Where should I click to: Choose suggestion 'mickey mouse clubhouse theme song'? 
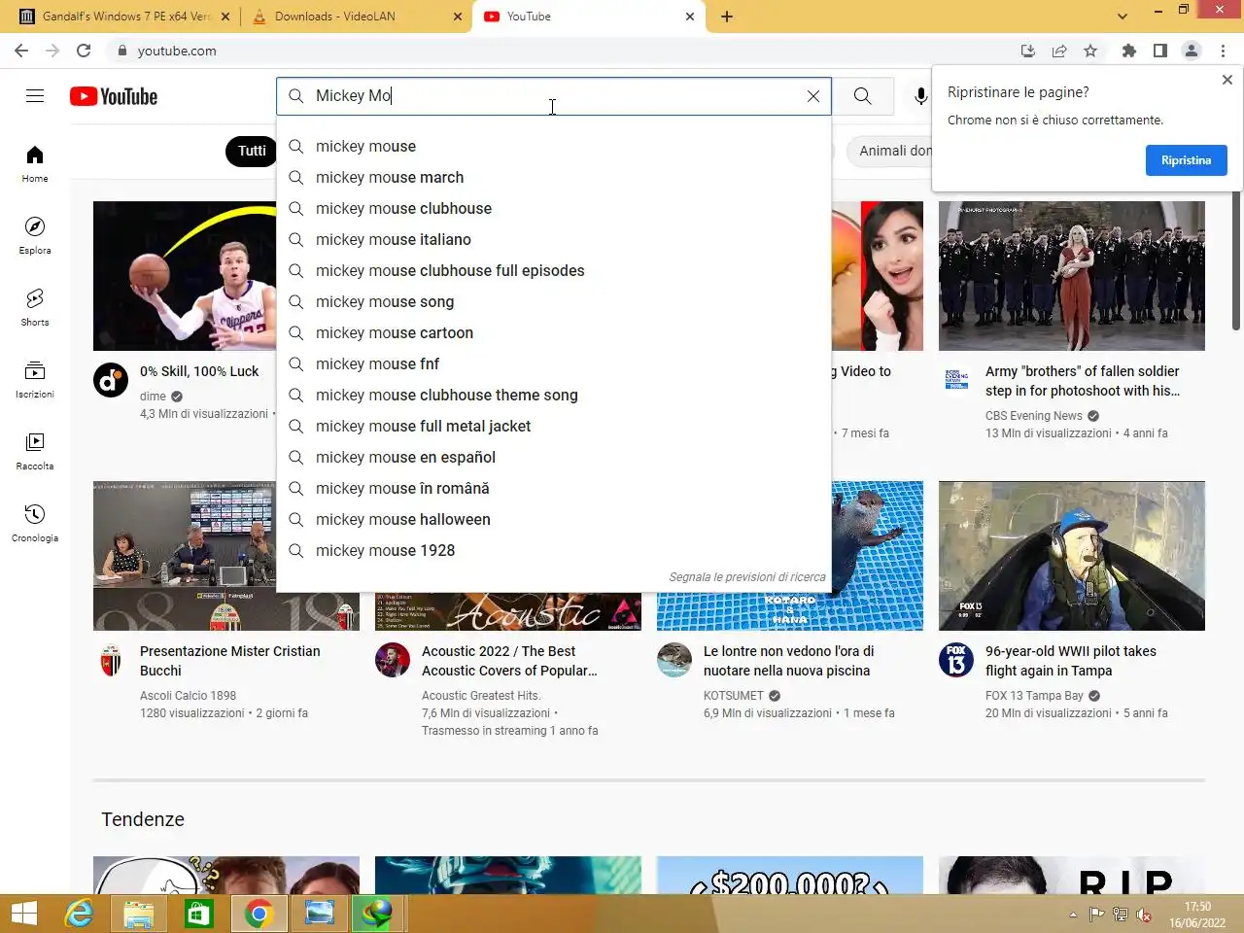[554, 395]
